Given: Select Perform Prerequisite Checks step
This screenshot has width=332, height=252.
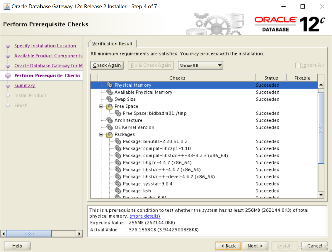Looking at the screenshot, I should 48,76.
